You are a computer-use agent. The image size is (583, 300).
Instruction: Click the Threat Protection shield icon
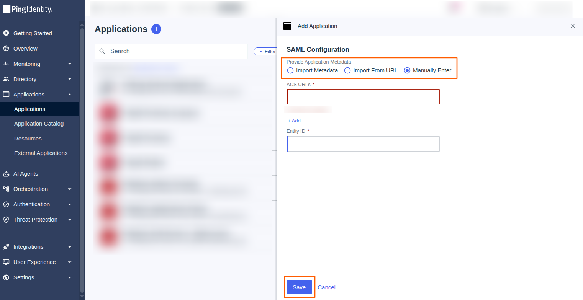(x=6, y=220)
